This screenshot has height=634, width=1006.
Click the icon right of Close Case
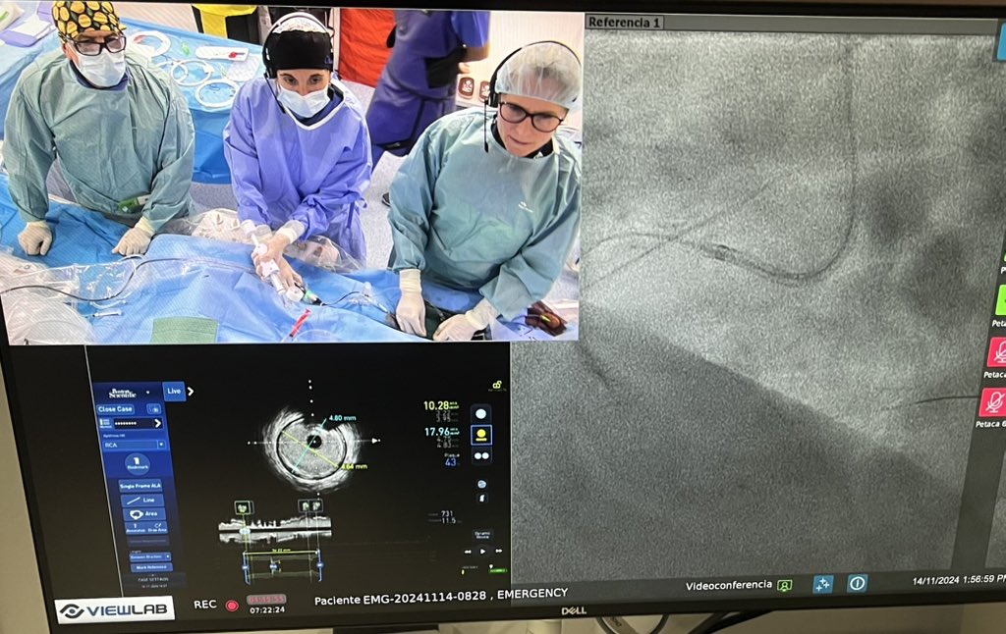pyautogui.click(x=154, y=409)
